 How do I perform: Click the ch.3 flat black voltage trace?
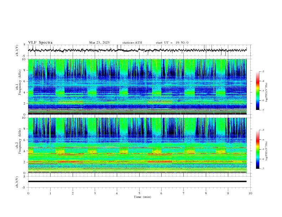tap(137, 182)
